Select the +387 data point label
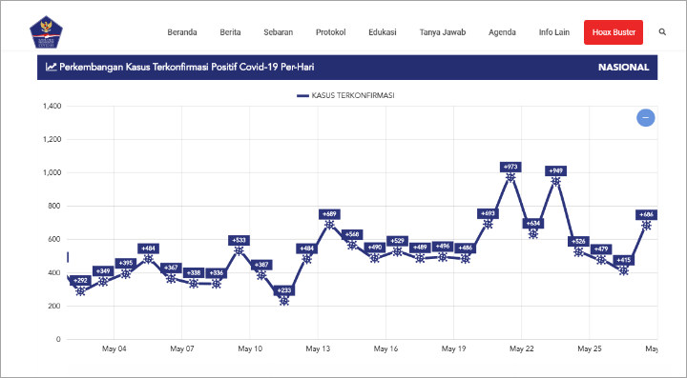Screen dimensions: 687x378 coord(261,265)
